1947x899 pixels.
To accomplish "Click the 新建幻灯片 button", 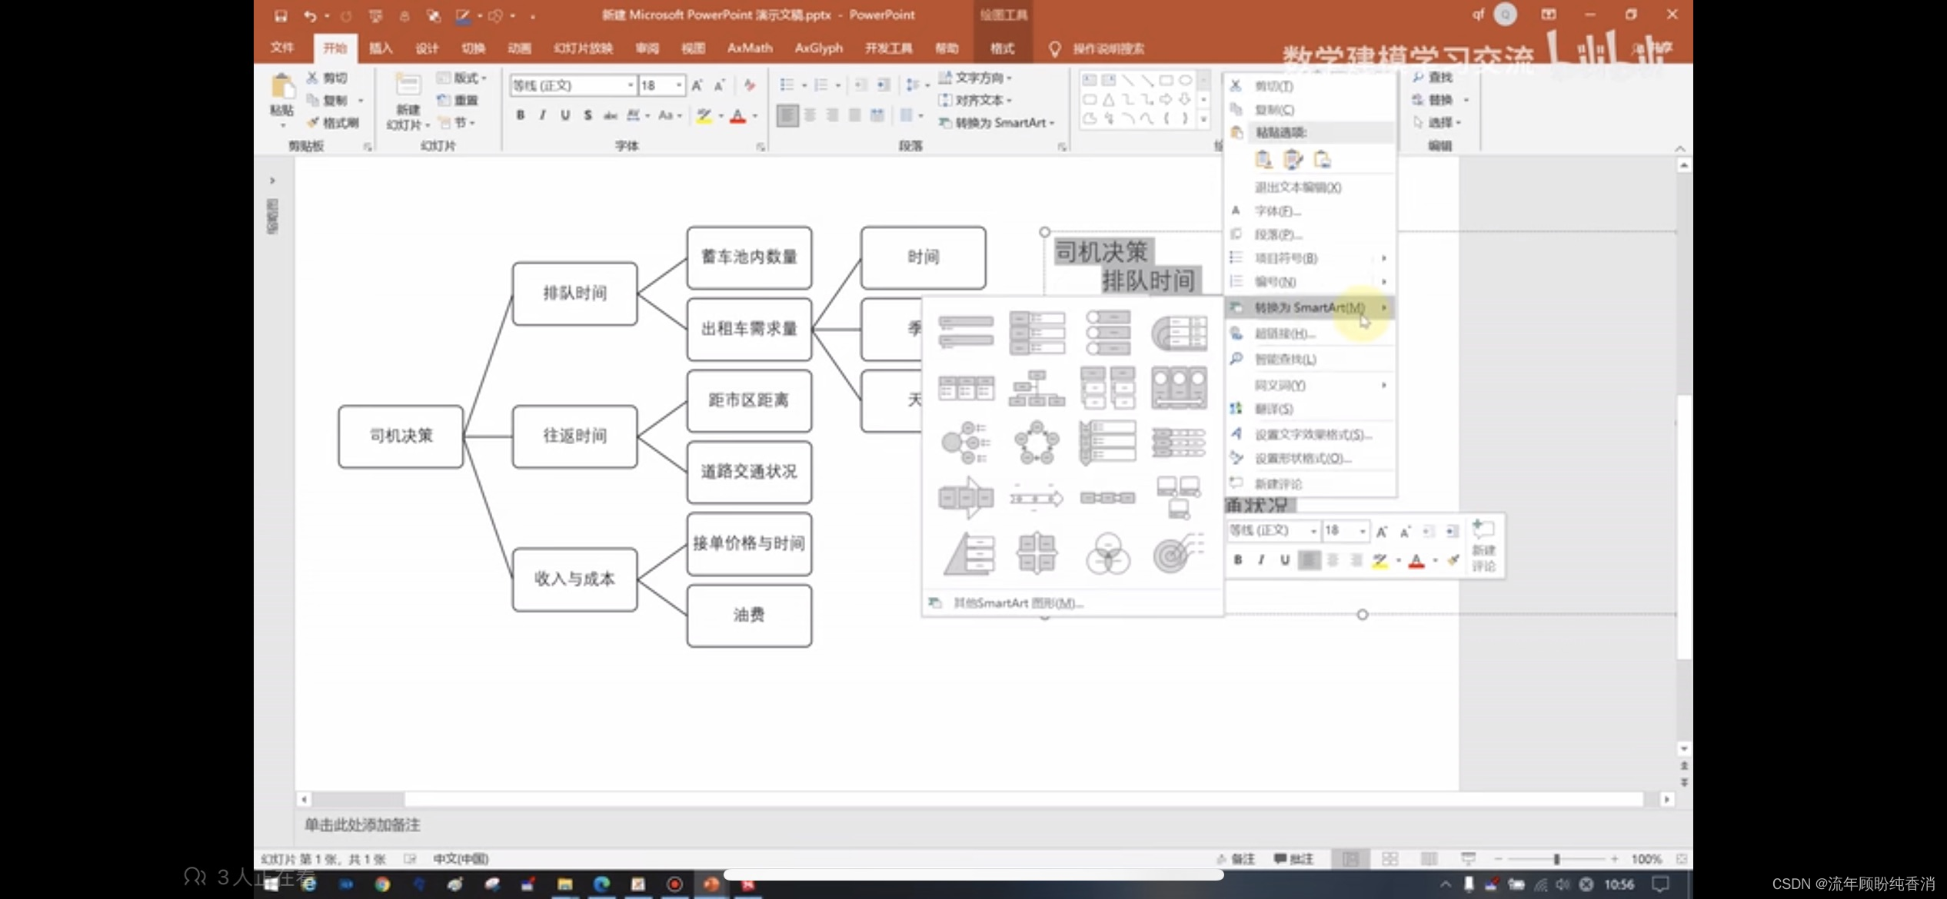I will 408,101.
